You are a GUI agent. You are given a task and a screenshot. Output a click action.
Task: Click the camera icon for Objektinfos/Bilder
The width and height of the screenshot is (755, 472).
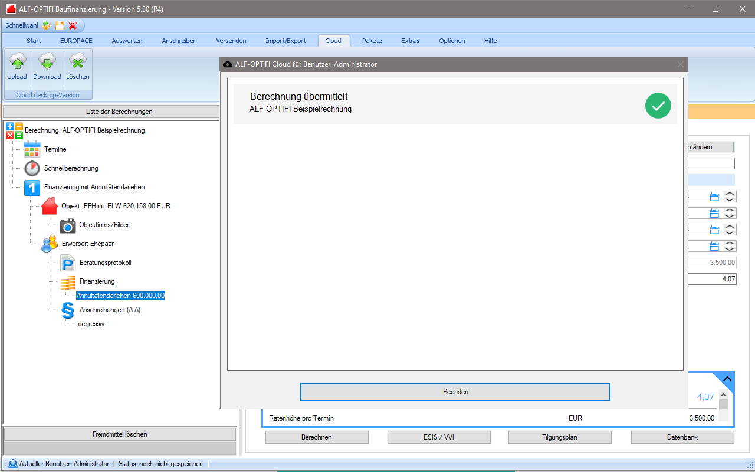pyautogui.click(x=68, y=225)
